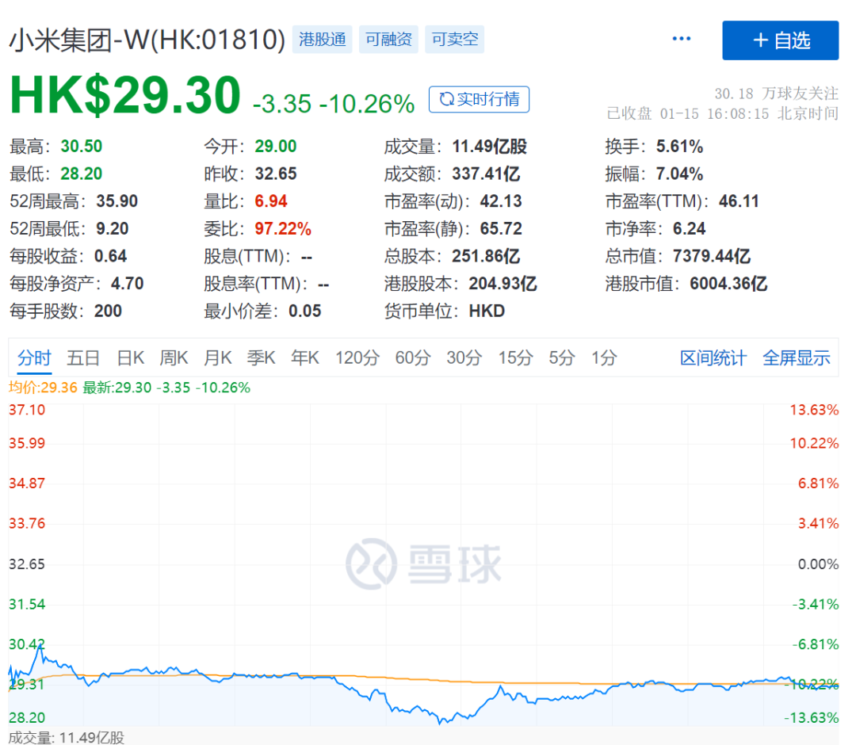Click the 货币单位 value HKD
Image resolution: width=856 pixels, height=745 pixels.
tap(487, 311)
